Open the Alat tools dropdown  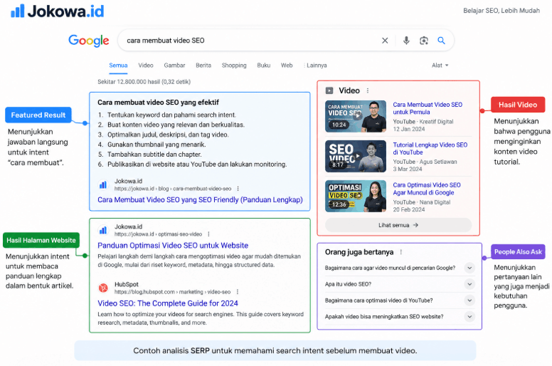pos(440,66)
